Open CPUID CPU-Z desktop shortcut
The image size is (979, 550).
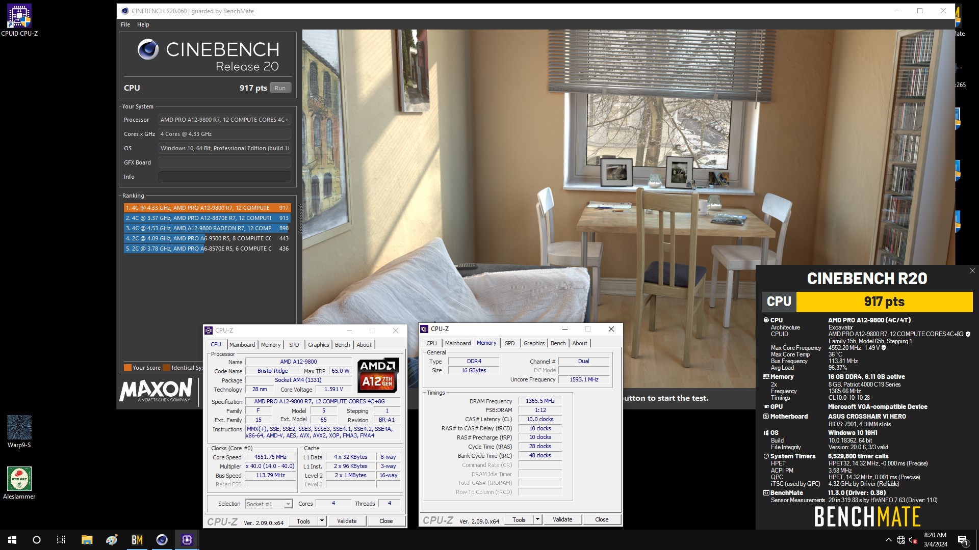(x=19, y=20)
